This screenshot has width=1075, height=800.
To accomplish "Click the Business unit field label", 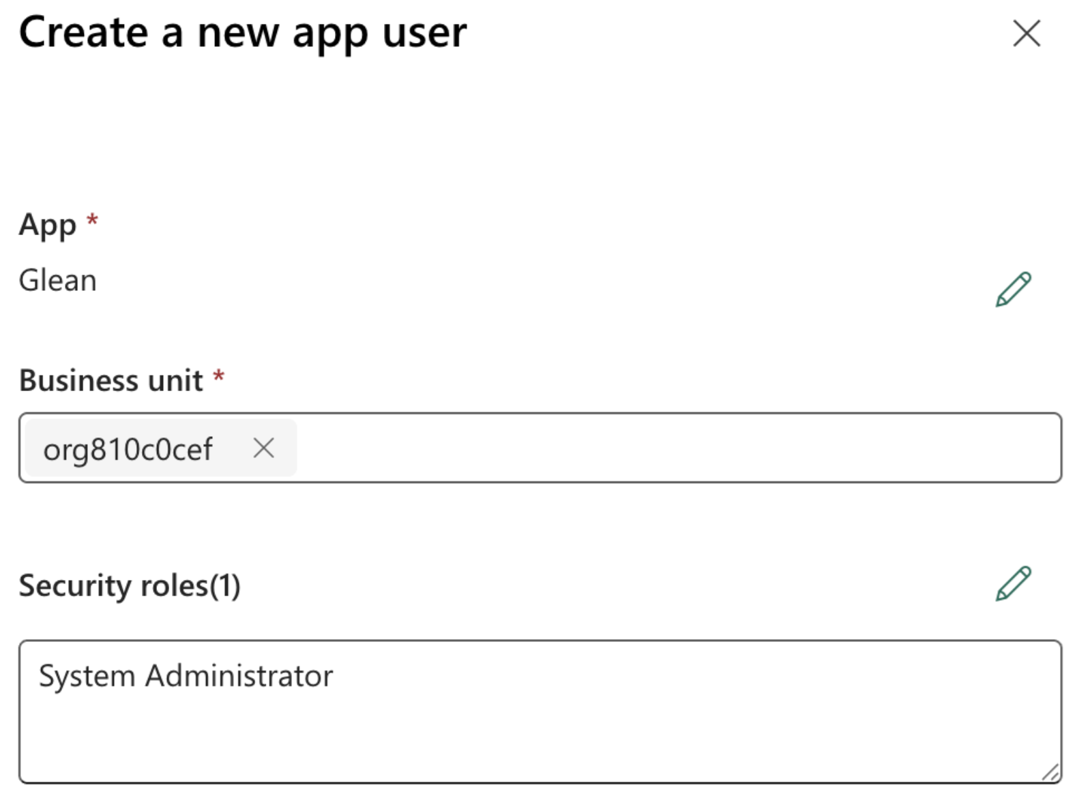I will pos(111,380).
